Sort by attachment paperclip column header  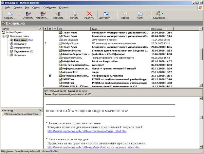[x=50, y=29]
